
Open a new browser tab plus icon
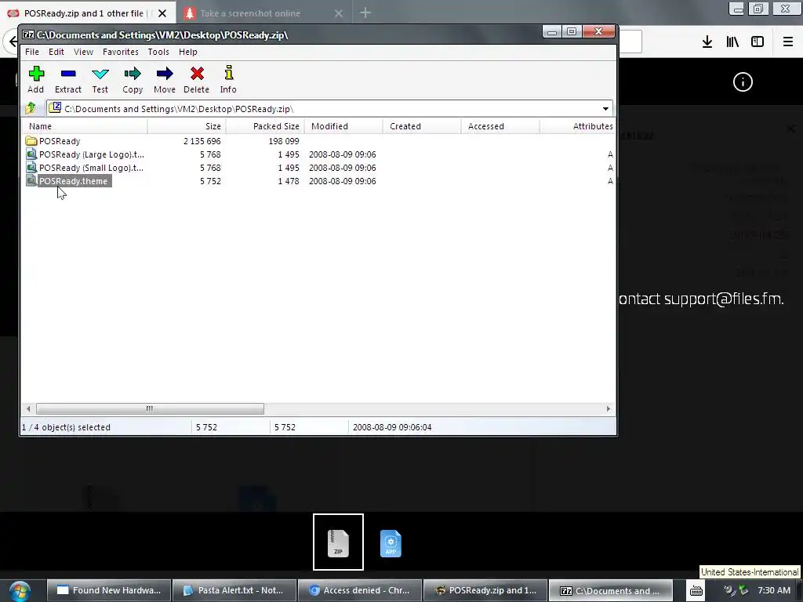365,13
